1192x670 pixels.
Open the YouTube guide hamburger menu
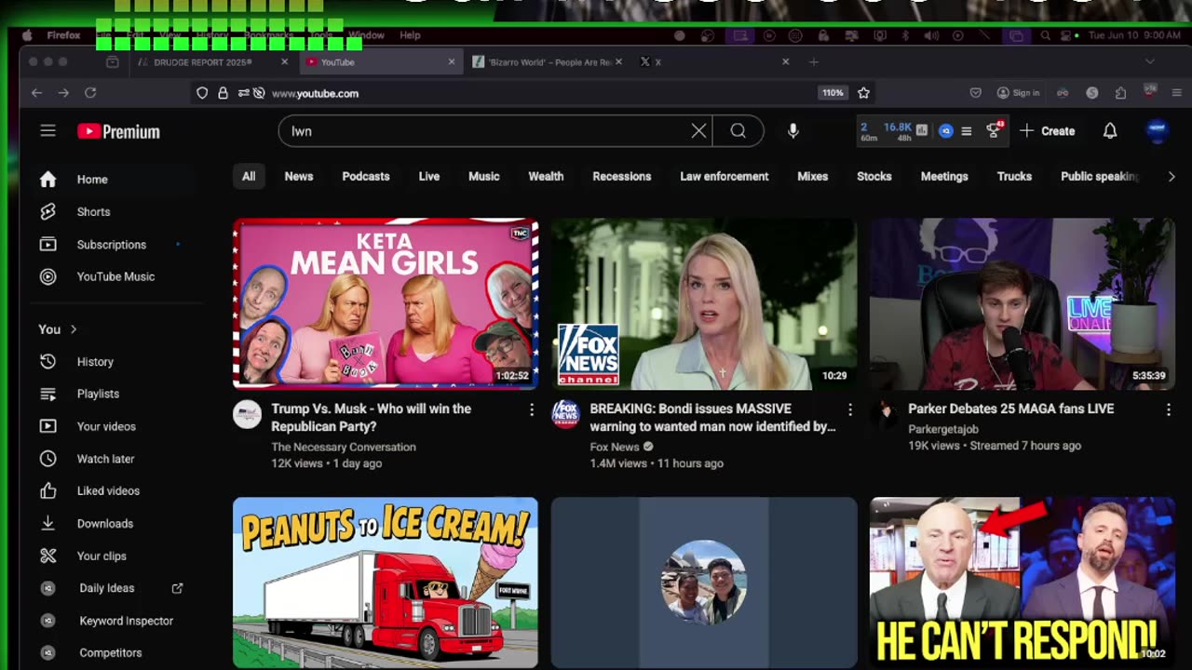coord(48,131)
